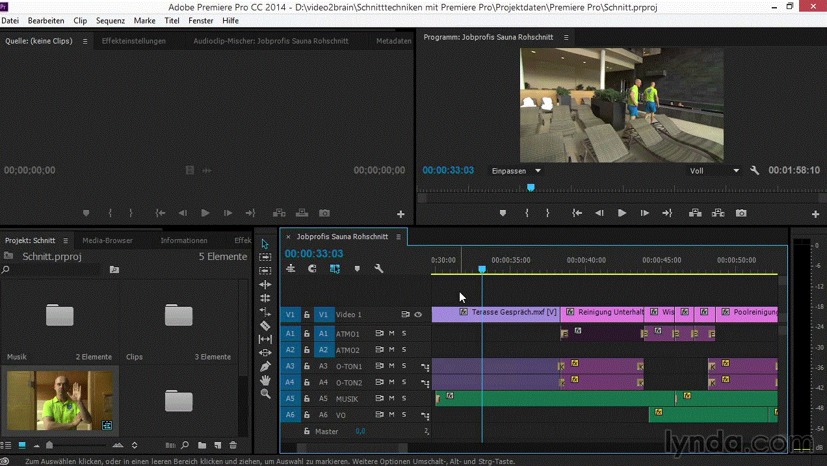Step back one frame in Program monitor

(x=599, y=213)
